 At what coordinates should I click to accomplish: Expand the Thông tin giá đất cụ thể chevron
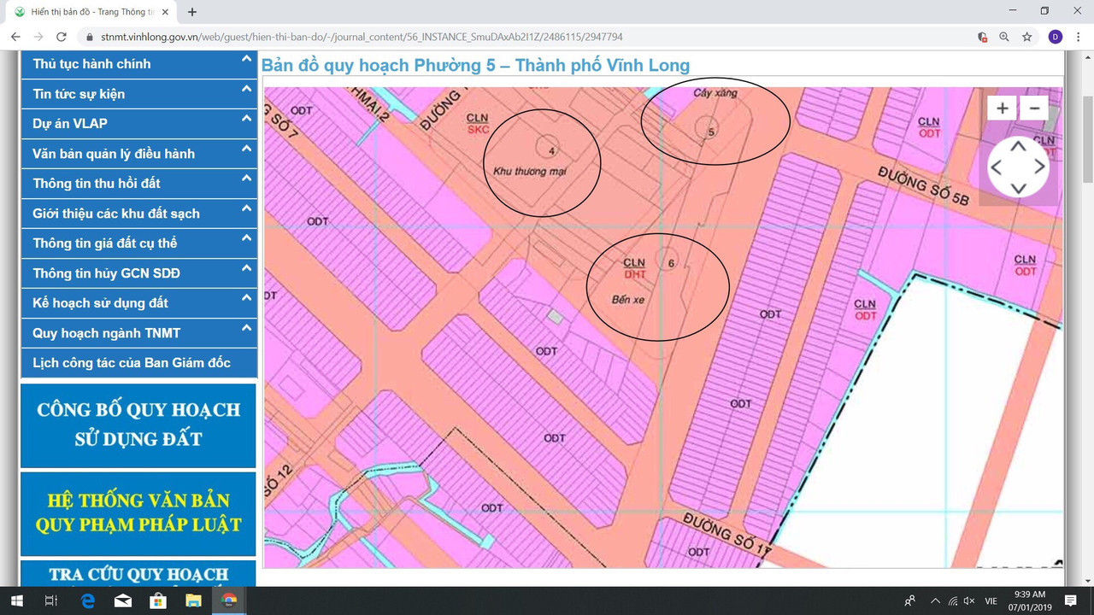tap(246, 238)
